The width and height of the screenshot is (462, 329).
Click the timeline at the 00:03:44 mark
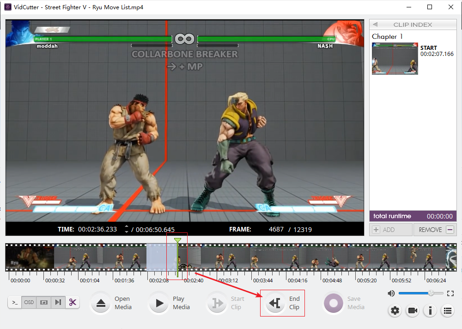click(263, 280)
